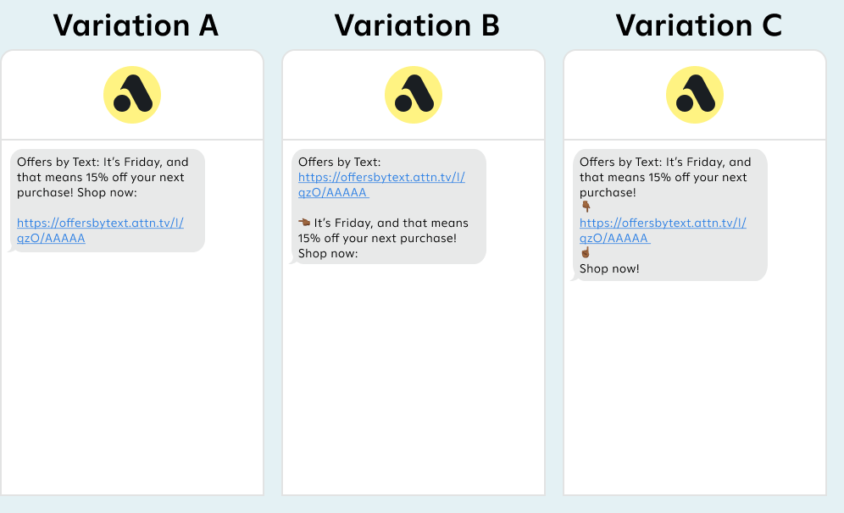
Task: Click the 'Offers by Text:' line in Variation B
Action: (339, 162)
